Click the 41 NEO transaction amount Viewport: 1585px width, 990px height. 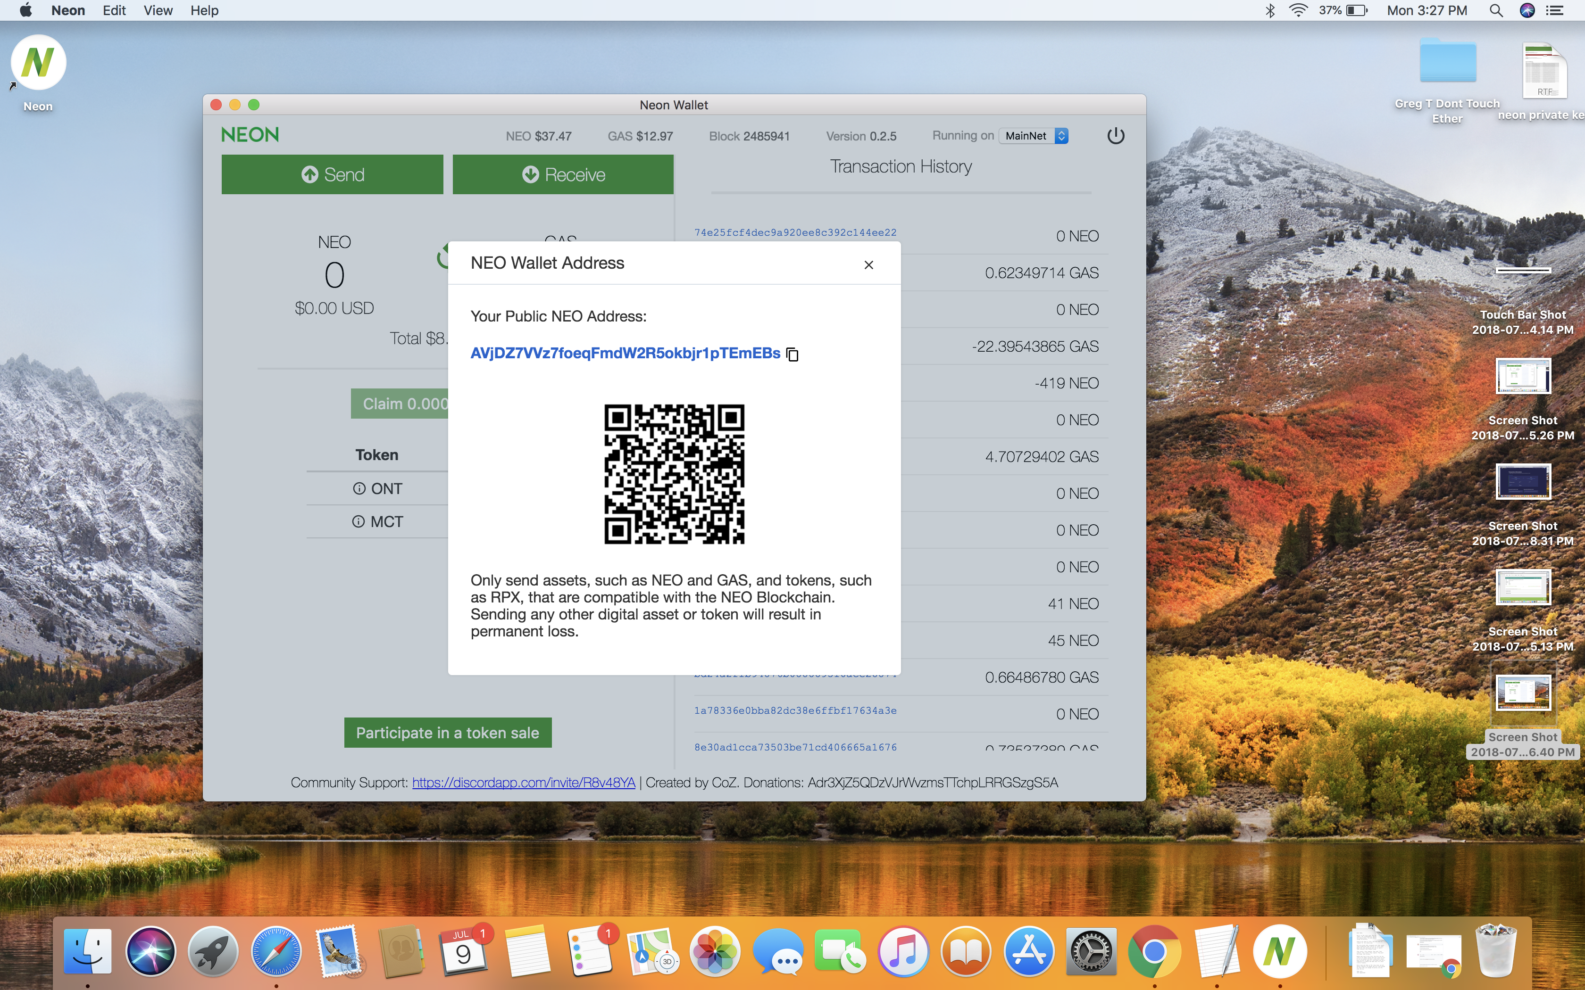pos(1073,604)
